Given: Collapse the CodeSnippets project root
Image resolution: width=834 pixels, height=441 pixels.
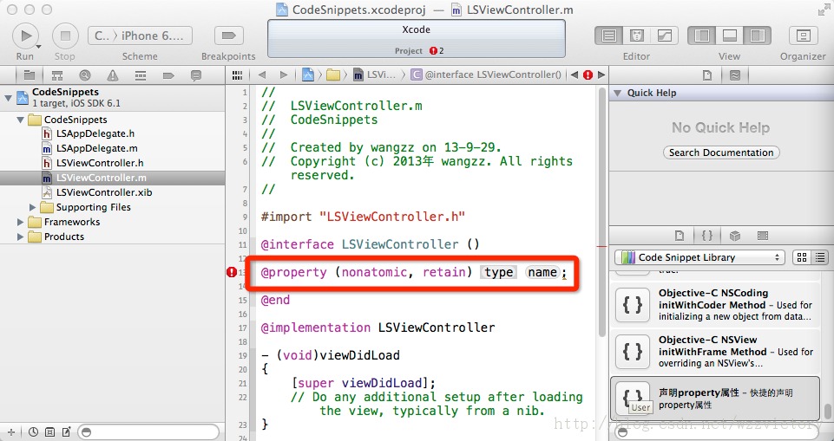Looking at the screenshot, I should click(8, 98).
